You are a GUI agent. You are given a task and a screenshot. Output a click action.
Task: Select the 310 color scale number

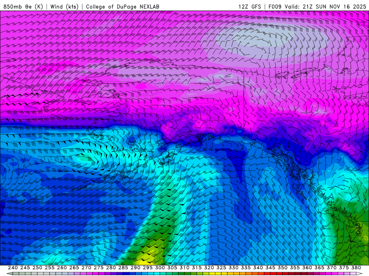pyautogui.click(x=184, y=268)
